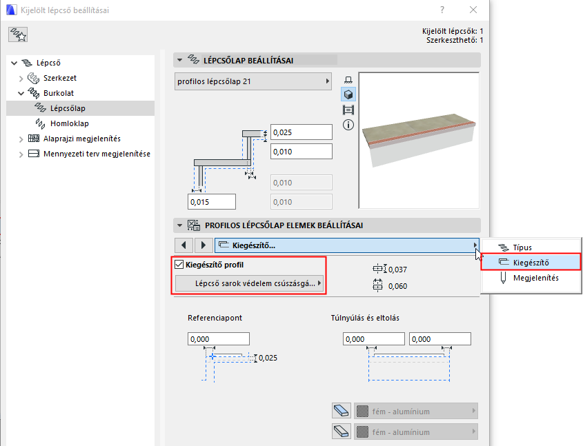Viewport: 583px width, 446px height.
Task: Click the Homloklap riser icon
Action: pyautogui.click(x=40, y=123)
